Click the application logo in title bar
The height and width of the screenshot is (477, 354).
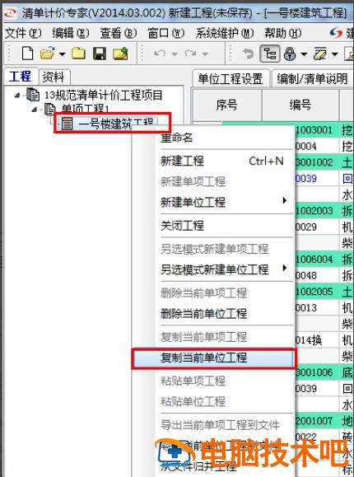click(x=10, y=13)
